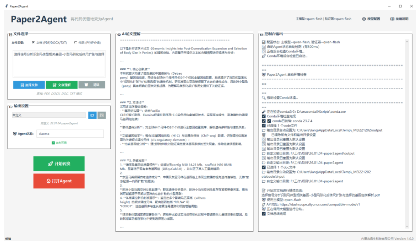Open 模型配置 model settings

pos(371,19)
